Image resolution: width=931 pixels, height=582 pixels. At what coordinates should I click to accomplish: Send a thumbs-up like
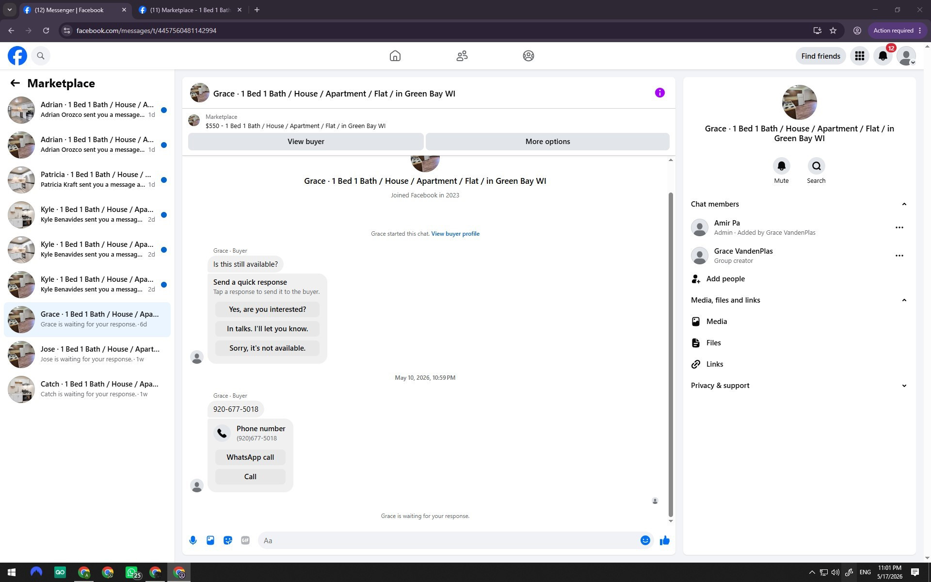pyautogui.click(x=664, y=540)
